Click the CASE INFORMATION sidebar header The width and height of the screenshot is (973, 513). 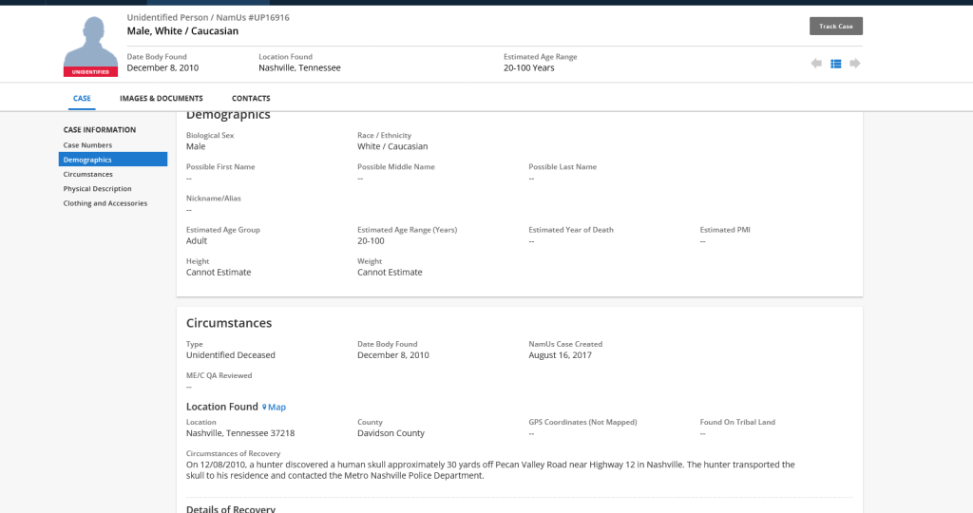coord(100,130)
